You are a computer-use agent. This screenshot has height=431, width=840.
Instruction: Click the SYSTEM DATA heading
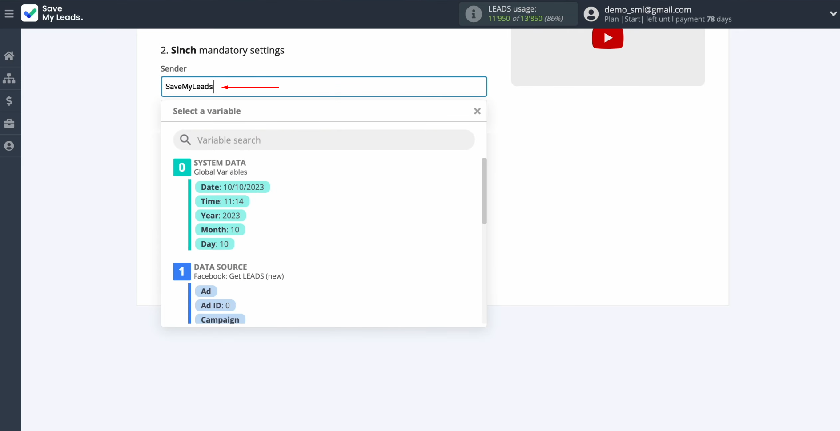click(x=220, y=163)
